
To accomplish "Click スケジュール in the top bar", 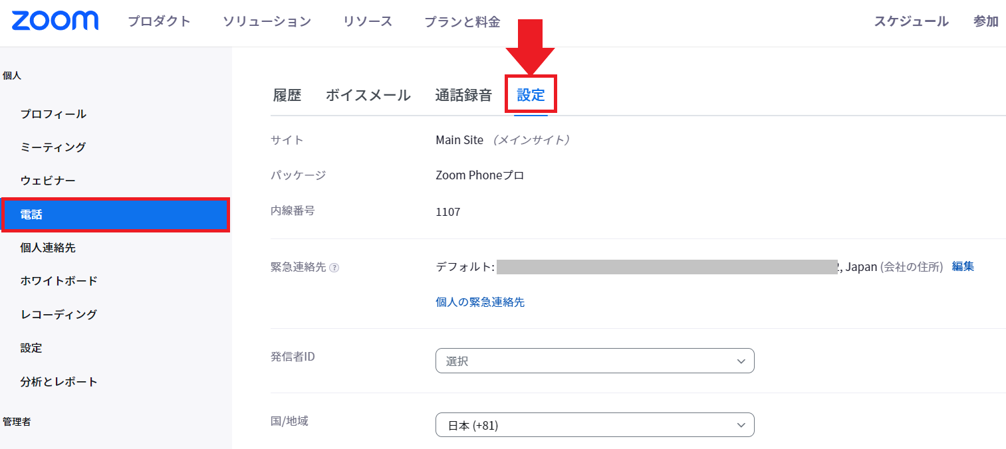I will click(x=911, y=21).
